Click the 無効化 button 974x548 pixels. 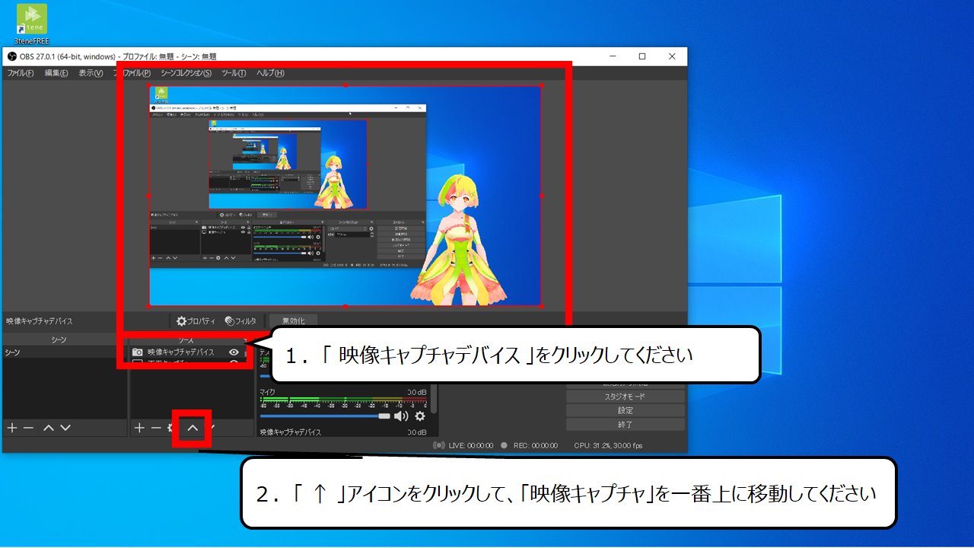pos(293,321)
